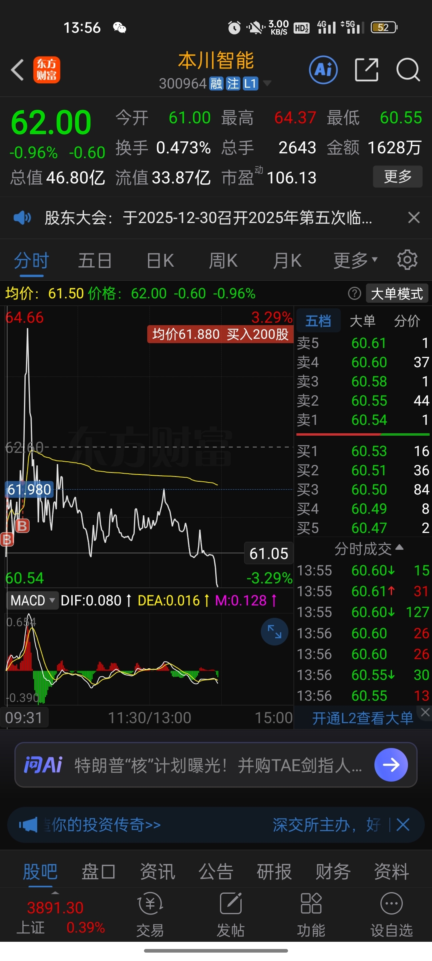Image resolution: width=432 pixels, height=961 pixels.
Task: Open chart settings gear
Action: coord(407,260)
